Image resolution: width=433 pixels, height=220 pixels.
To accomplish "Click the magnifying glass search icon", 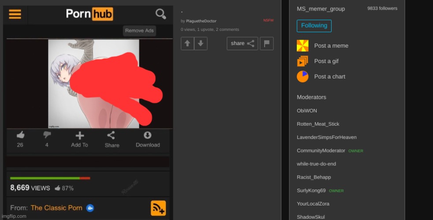I will pos(161,14).
